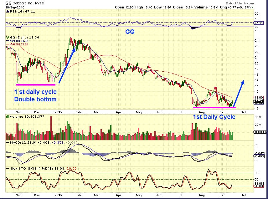Viewport: 268px width, 199px height.
Task: Click the 'GG (Daily) 13.34' legend label
Action: click(24, 37)
